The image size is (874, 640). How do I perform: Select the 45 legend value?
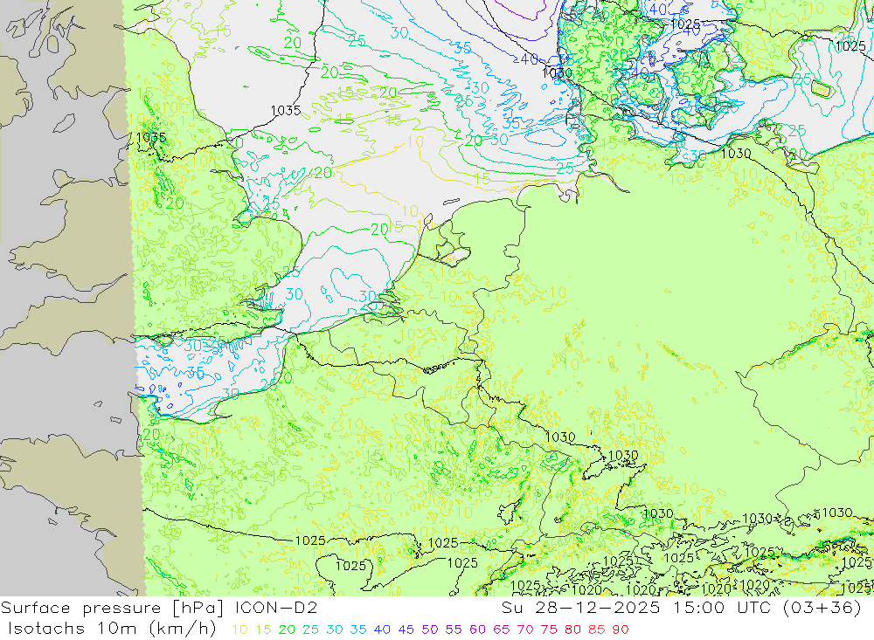[406, 630]
